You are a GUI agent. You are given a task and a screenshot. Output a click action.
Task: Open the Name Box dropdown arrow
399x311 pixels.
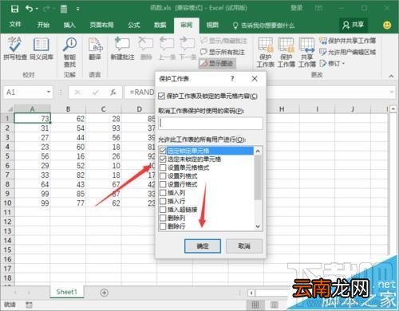(x=49, y=92)
